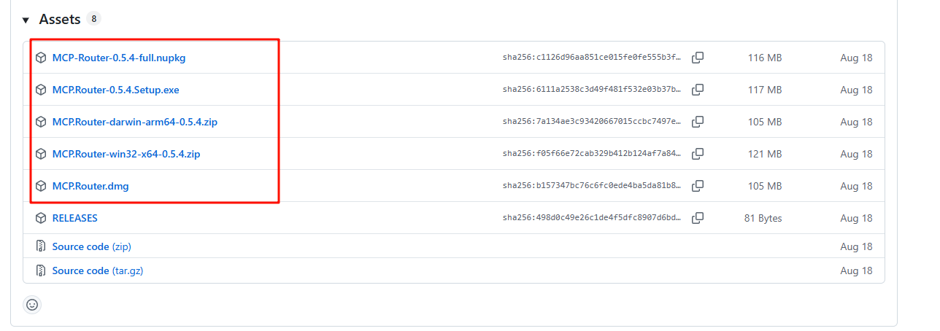Screen dimensions: 940x331
Task: Open the emoji reaction picker
Action: 32,305
